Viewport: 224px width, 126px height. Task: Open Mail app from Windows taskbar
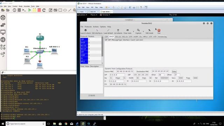click(x=71, y=124)
